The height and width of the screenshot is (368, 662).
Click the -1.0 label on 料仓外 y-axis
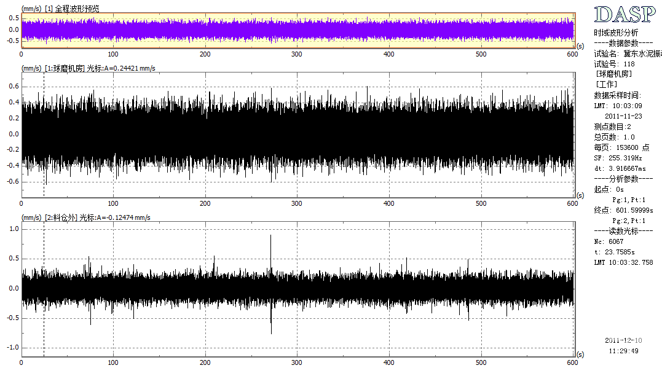(x=13, y=348)
